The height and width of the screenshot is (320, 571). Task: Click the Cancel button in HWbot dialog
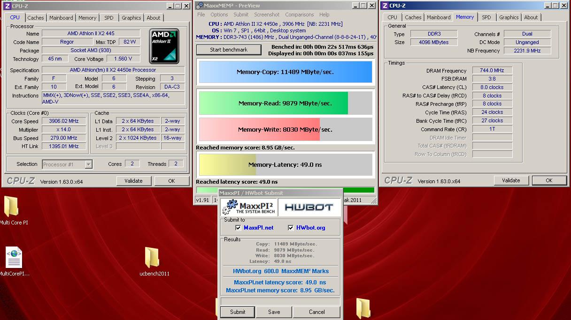317,312
